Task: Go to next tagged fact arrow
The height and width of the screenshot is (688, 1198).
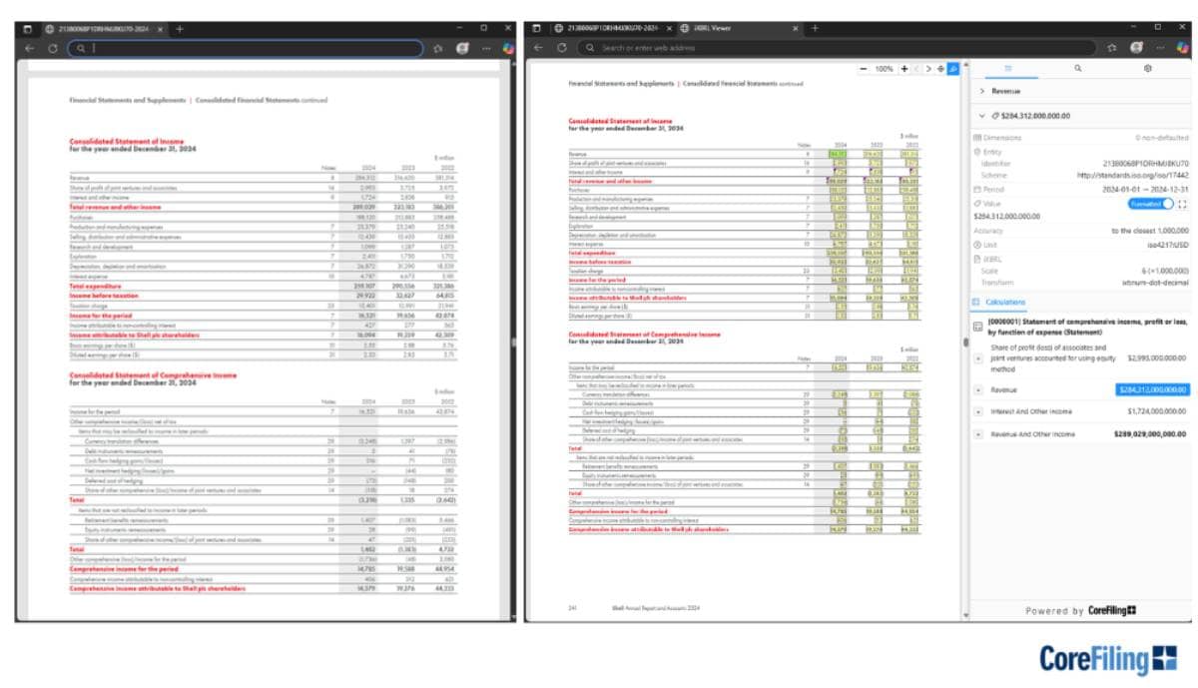Action: 929,69
